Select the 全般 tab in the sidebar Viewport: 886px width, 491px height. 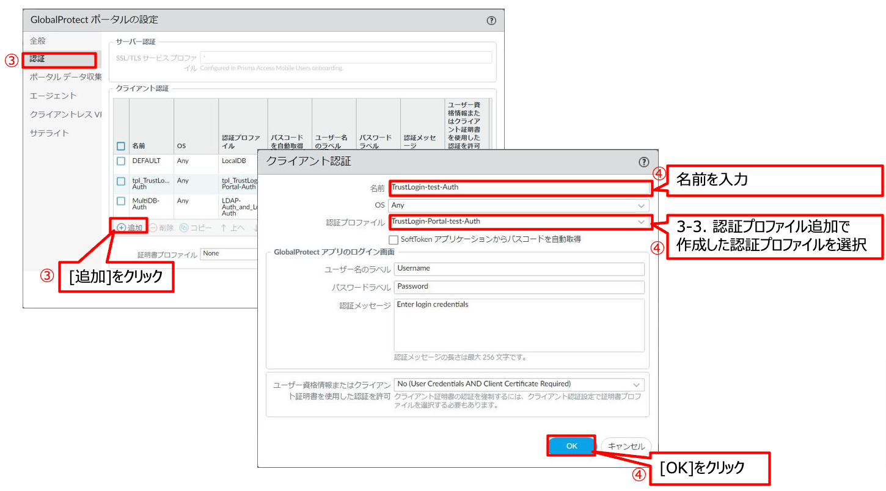point(38,41)
